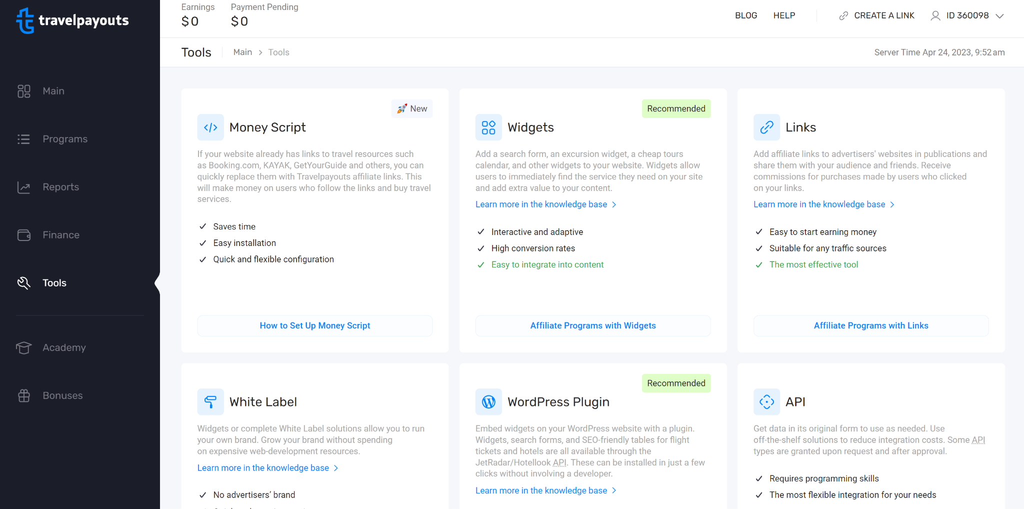Expand the ID 360098 account dropdown
The width and height of the screenshot is (1024, 509).
pyautogui.click(x=999, y=16)
